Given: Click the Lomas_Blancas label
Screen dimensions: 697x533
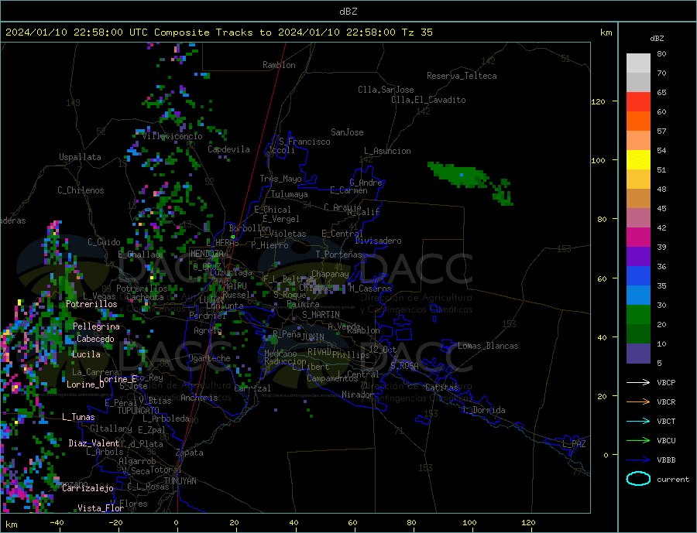Looking at the screenshot, I should [488, 346].
